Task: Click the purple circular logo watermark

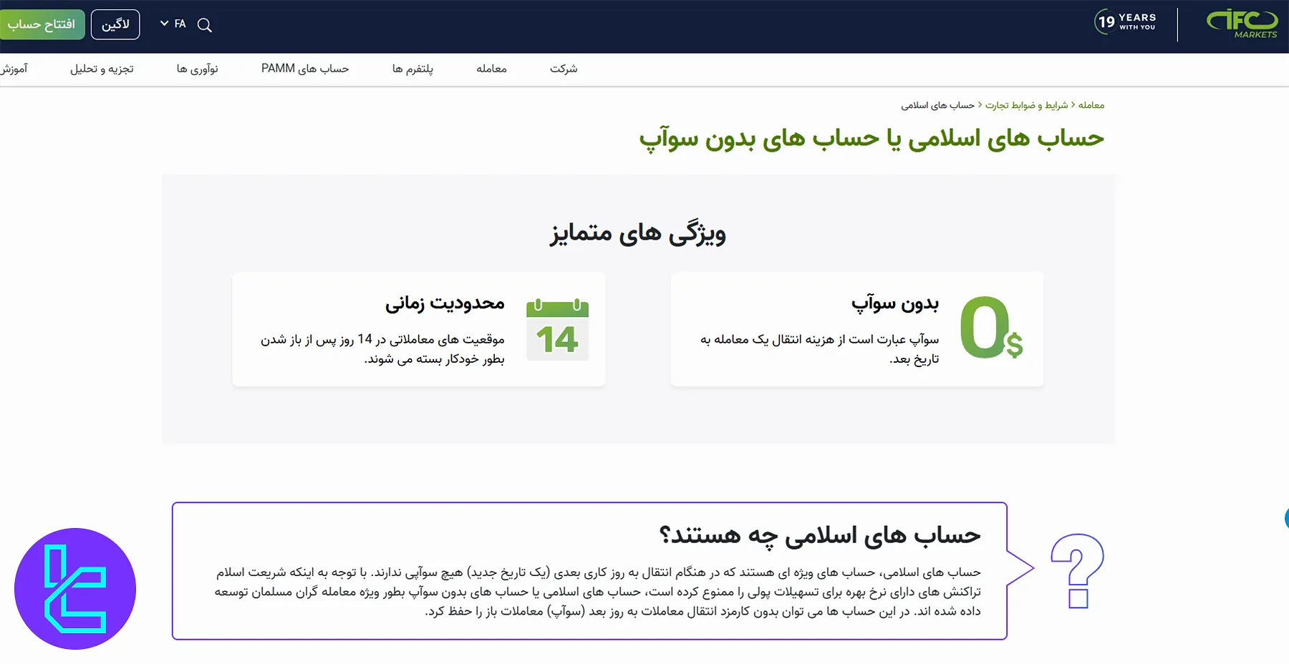Action: (74, 588)
